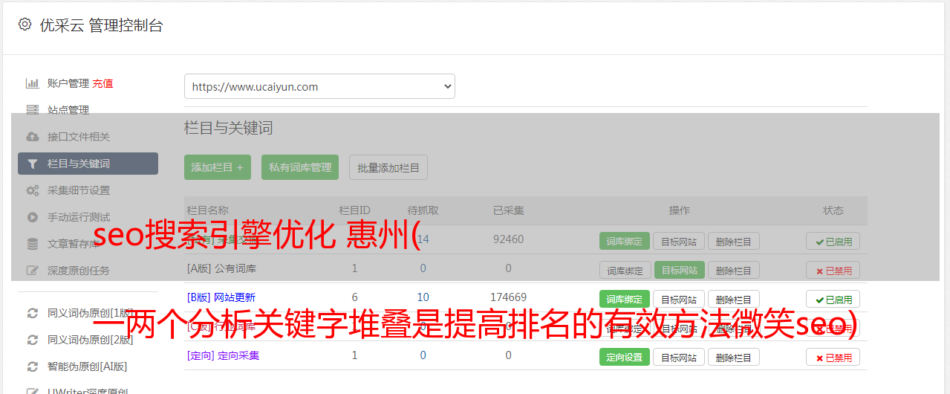The image size is (950, 394).
Task: Click 操作 column header
Action: tap(679, 210)
